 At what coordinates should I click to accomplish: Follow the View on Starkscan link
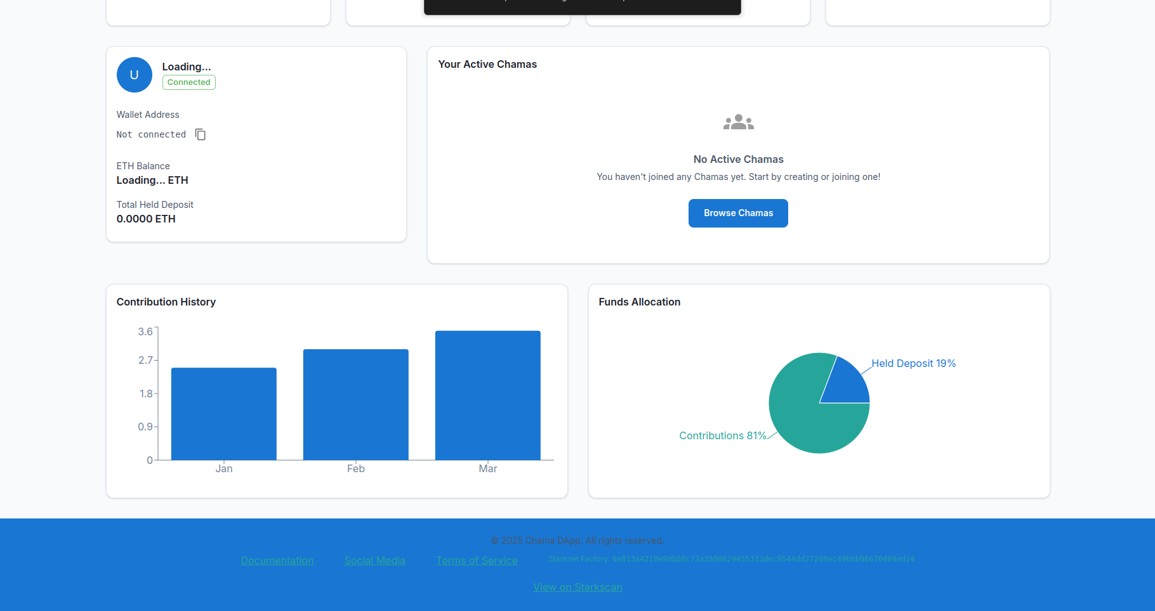point(577,587)
